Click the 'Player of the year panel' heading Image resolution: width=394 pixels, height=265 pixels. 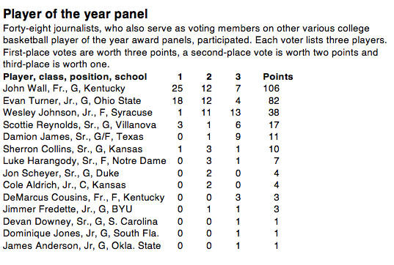(x=76, y=14)
